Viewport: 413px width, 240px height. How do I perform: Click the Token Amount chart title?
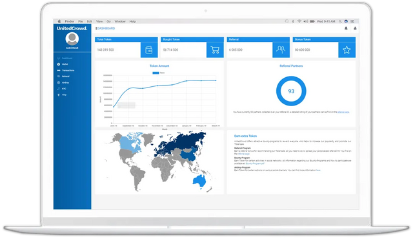[159, 66]
